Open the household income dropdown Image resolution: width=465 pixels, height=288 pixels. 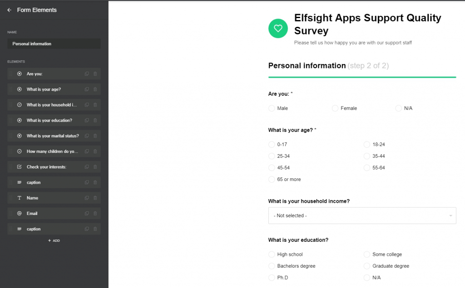(x=362, y=216)
